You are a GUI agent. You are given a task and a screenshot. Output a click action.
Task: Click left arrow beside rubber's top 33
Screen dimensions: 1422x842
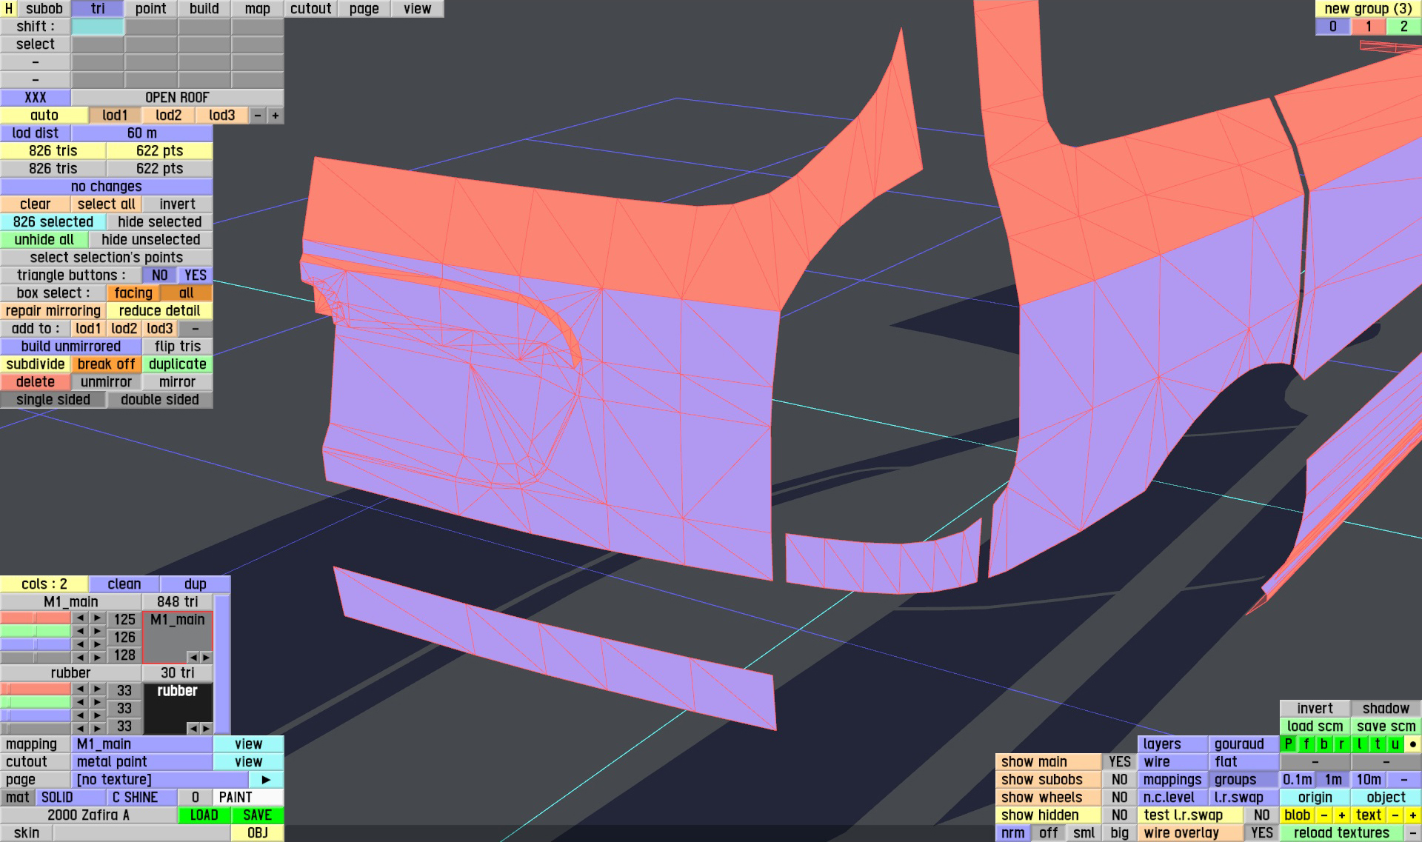[x=80, y=689]
